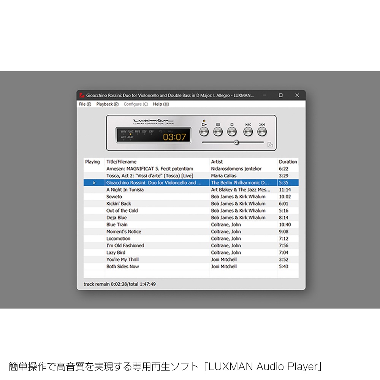Click artist Nidarosdomens jentekor
380x380 pixels.
pyautogui.click(x=236, y=169)
